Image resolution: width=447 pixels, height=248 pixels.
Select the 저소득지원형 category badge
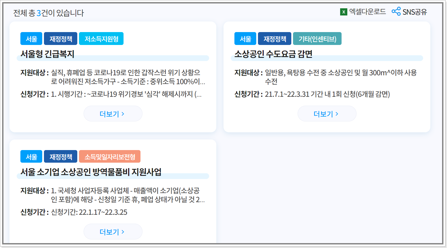point(101,38)
